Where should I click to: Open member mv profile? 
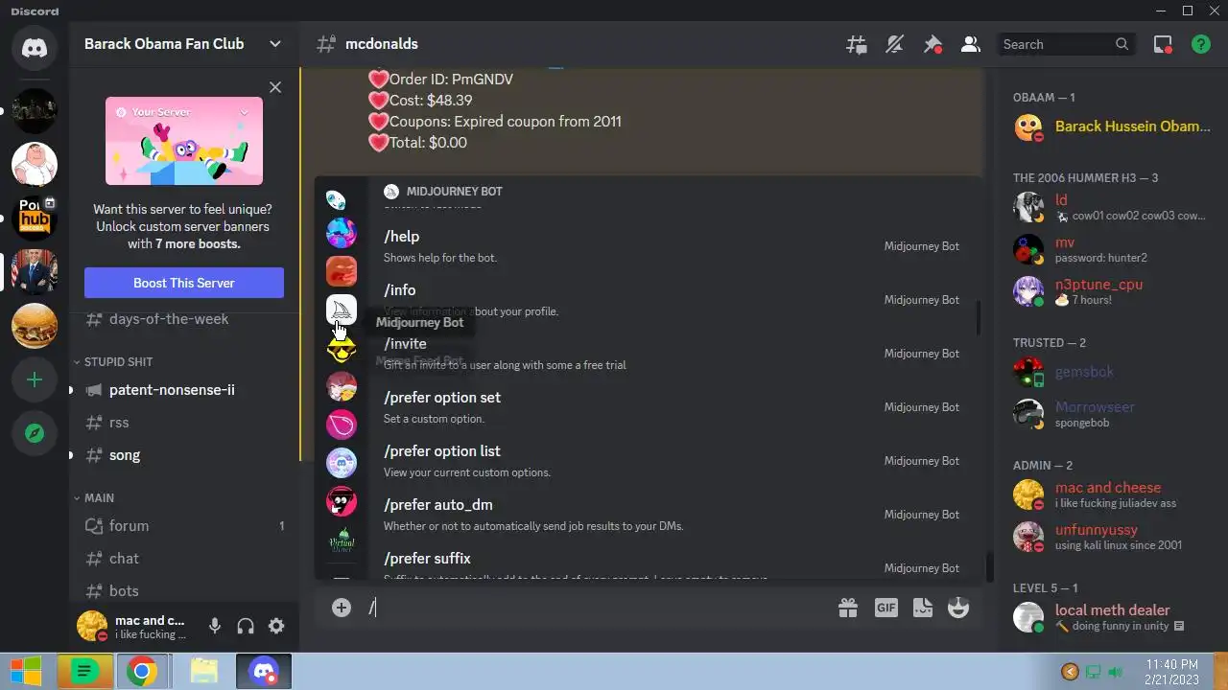(x=1111, y=249)
